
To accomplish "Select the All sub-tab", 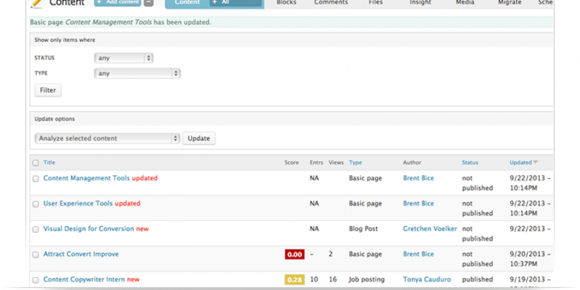I will coord(236,3).
